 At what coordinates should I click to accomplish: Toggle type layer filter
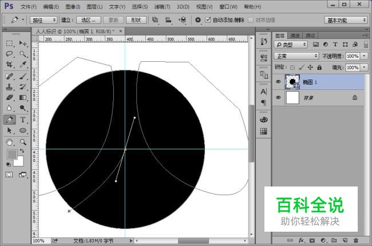pyautogui.click(x=335, y=45)
